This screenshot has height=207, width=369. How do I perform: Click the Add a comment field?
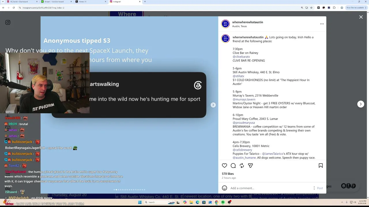(x=271, y=188)
